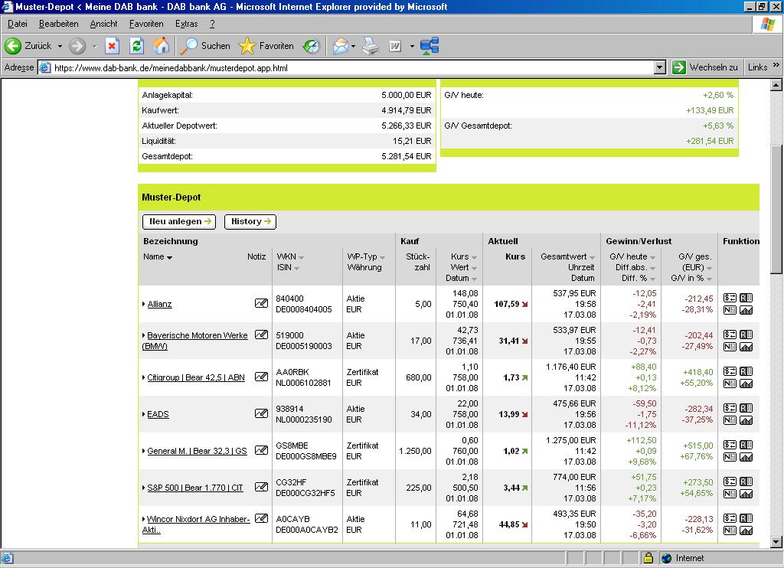The image size is (784, 568).
Task: Open the S&P 500 Bear certificate link
Action: pos(195,488)
